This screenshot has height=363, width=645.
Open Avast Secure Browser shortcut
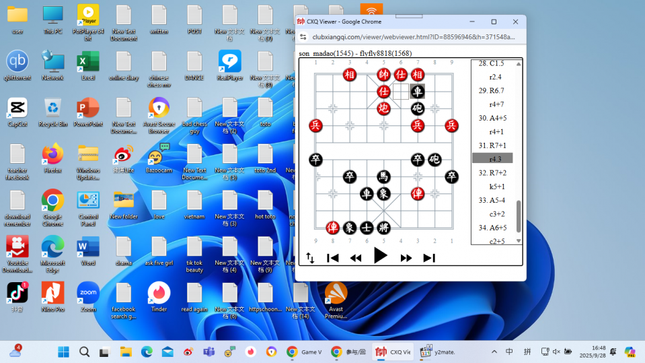tap(159, 115)
